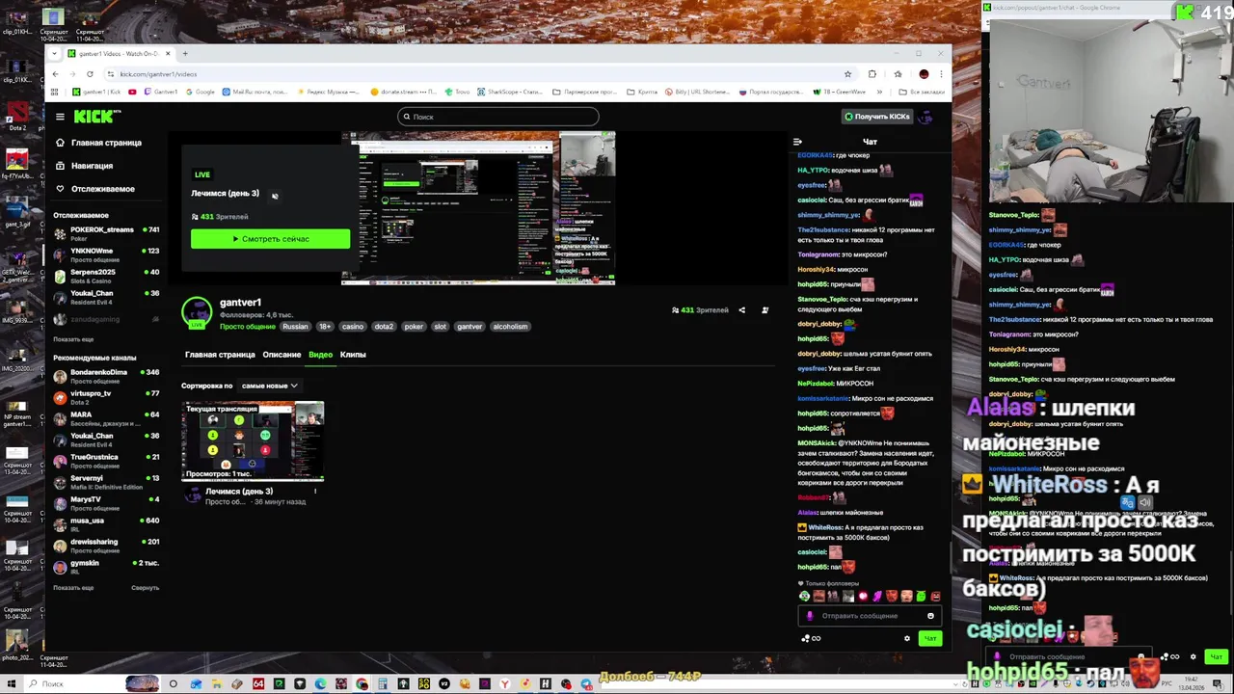This screenshot has width=1234, height=694.
Task: Click the Смотреть сейчас button
Action: point(270,239)
